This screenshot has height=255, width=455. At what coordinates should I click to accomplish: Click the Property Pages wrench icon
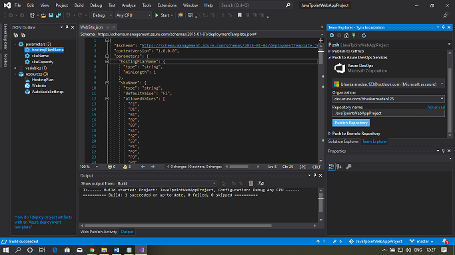coord(349,167)
